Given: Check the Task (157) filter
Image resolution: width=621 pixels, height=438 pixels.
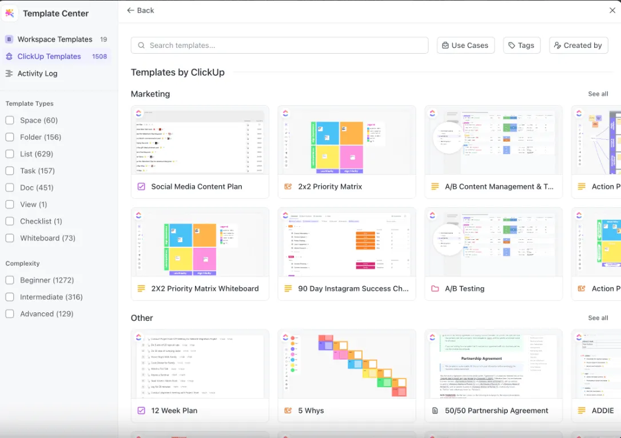Looking at the screenshot, I should (10, 171).
